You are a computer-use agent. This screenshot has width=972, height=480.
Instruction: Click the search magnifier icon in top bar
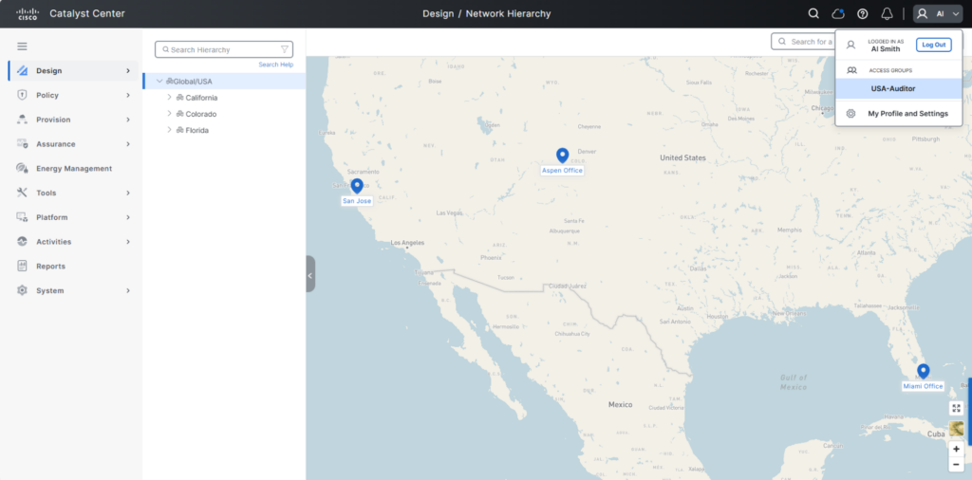813,14
